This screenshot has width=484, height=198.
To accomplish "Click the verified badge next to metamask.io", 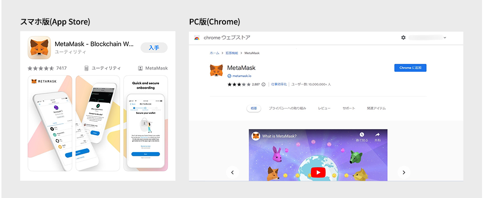I will (x=229, y=76).
